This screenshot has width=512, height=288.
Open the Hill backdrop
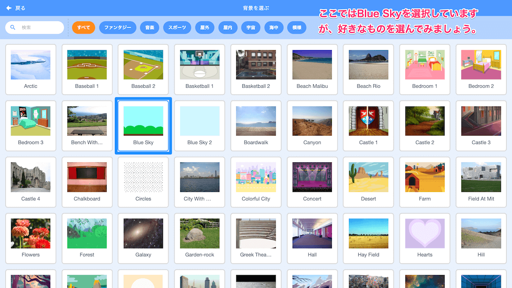(x=481, y=238)
